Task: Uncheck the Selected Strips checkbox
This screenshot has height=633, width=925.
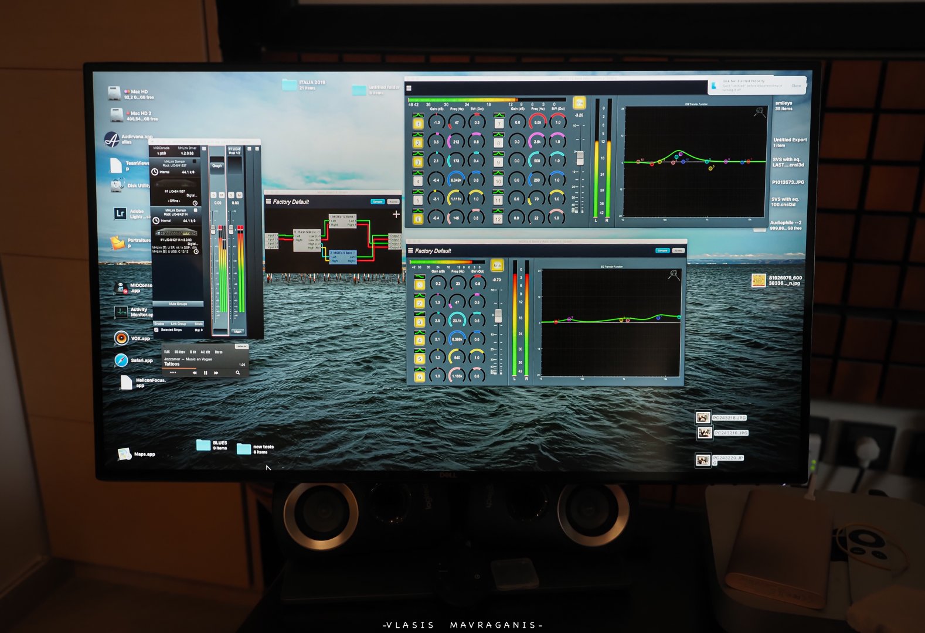Action: (x=157, y=330)
